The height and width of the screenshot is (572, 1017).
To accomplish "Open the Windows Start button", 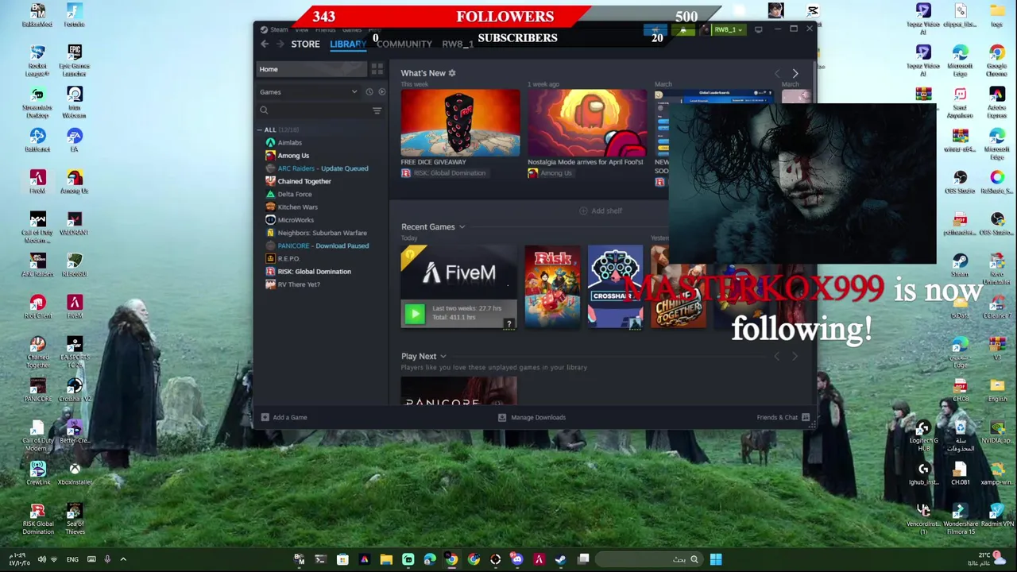I will click(716, 559).
